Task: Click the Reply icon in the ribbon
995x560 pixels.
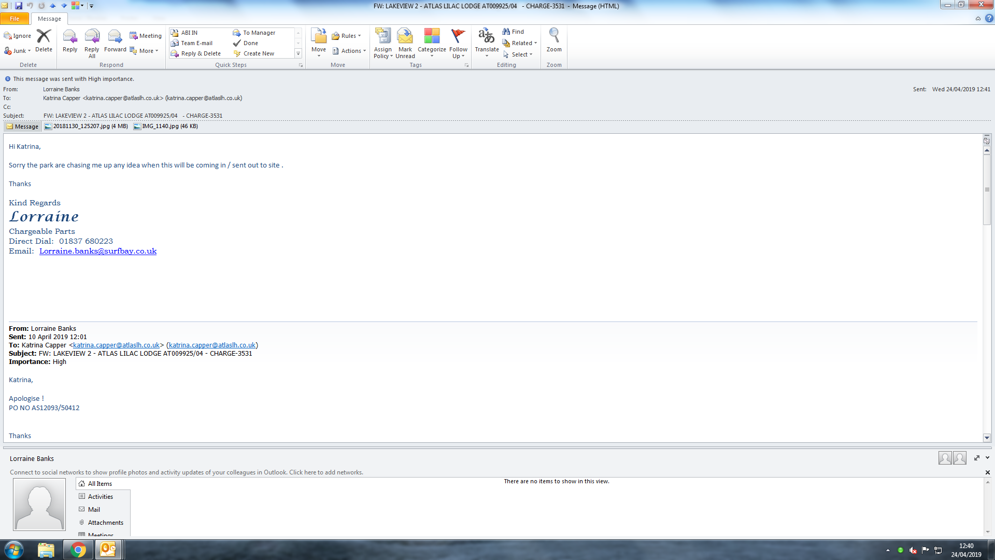Action: tap(70, 40)
